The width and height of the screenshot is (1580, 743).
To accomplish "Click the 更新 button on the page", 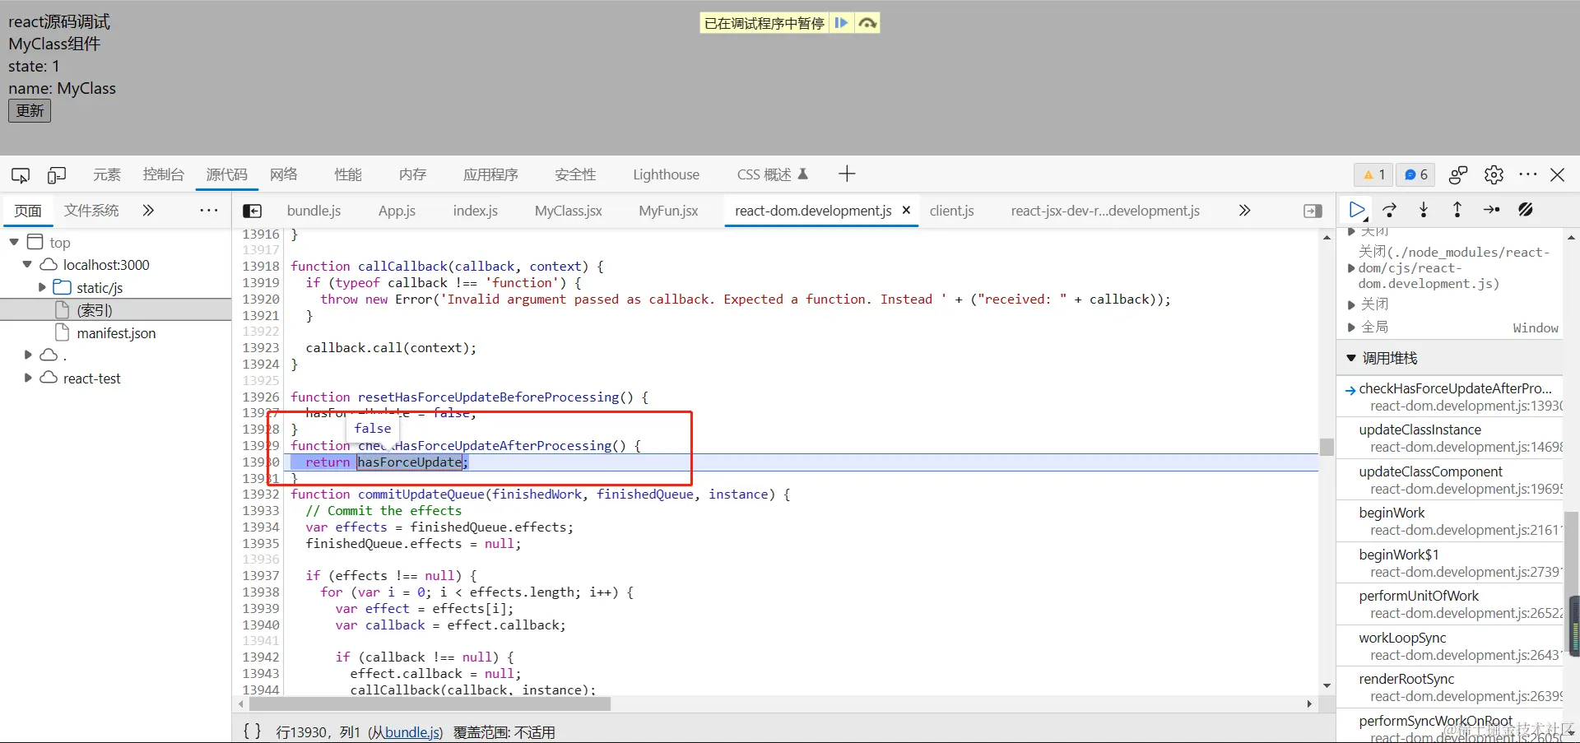I will [x=30, y=110].
